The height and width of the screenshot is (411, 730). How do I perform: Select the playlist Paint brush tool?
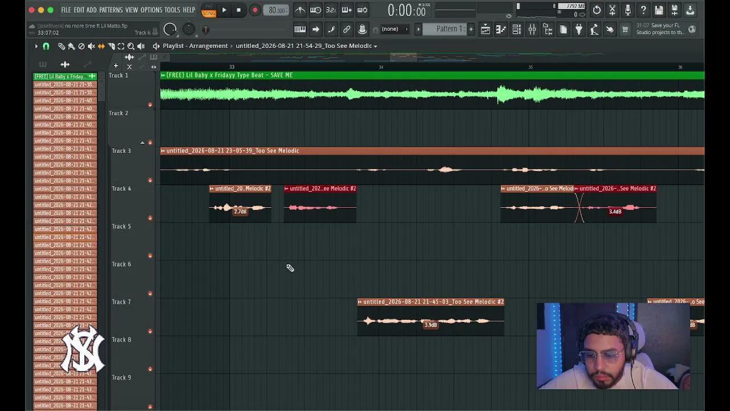[71, 46]
